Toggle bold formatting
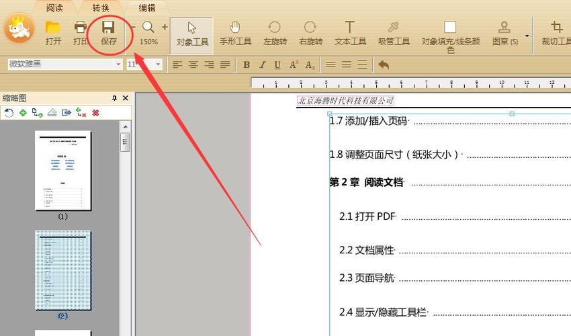Image resolution: width=571 pixels, height=336 pixels. coord(247,65)
